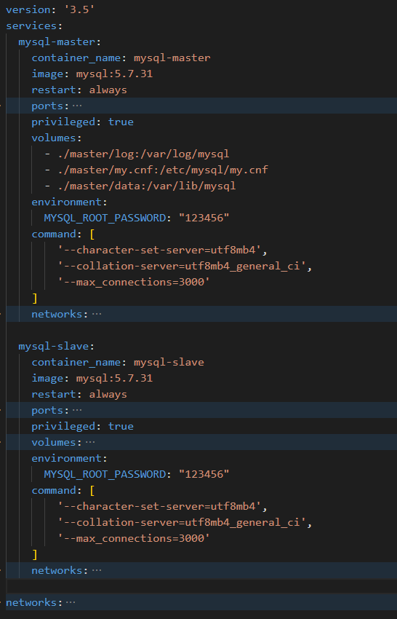The height and width of the screenshot is (619, 397).
Task: Click the mysql-slave '--collation-server=utf8mb4_general_ci' argument
Action: [182, 523]
